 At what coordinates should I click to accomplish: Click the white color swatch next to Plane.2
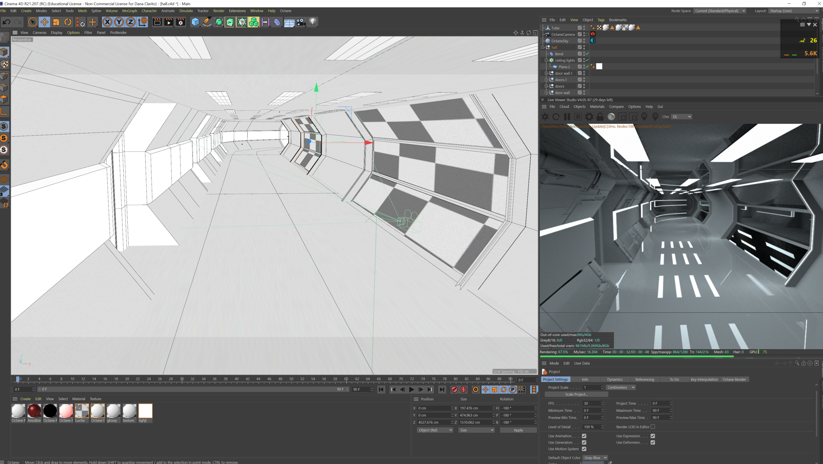[599, 66]
